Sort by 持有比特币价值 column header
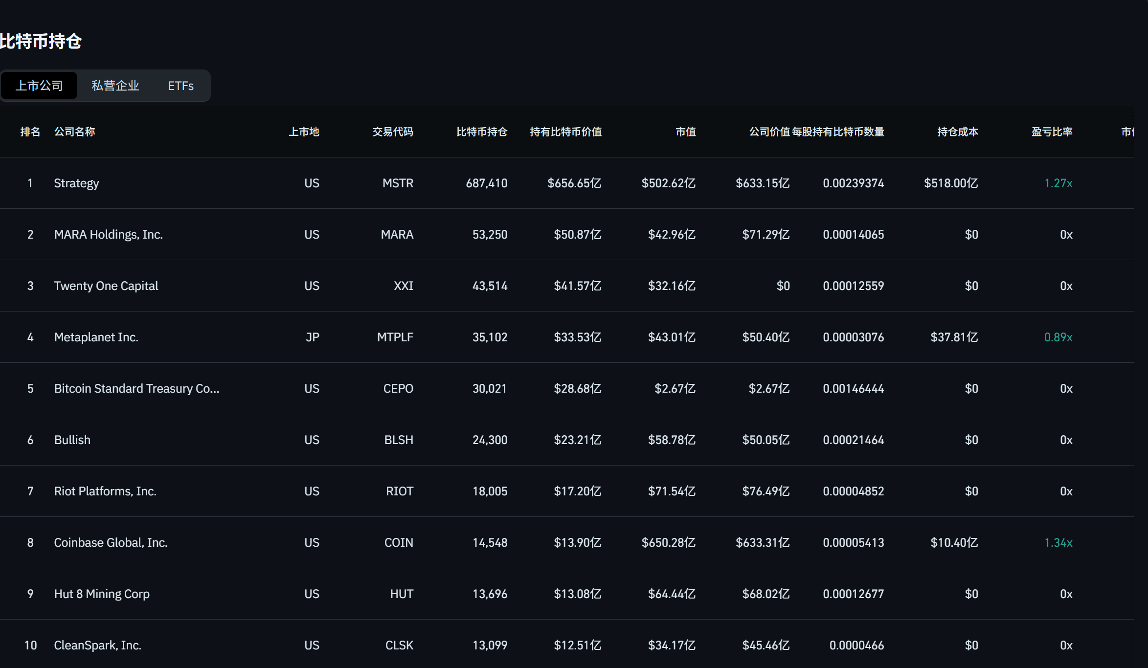The image size is (1148, 668). pos(565,132)
